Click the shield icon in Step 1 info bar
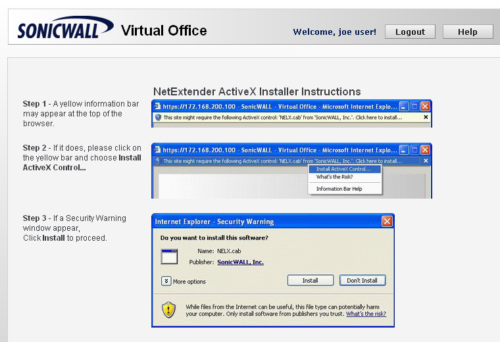 pos(158,117)
